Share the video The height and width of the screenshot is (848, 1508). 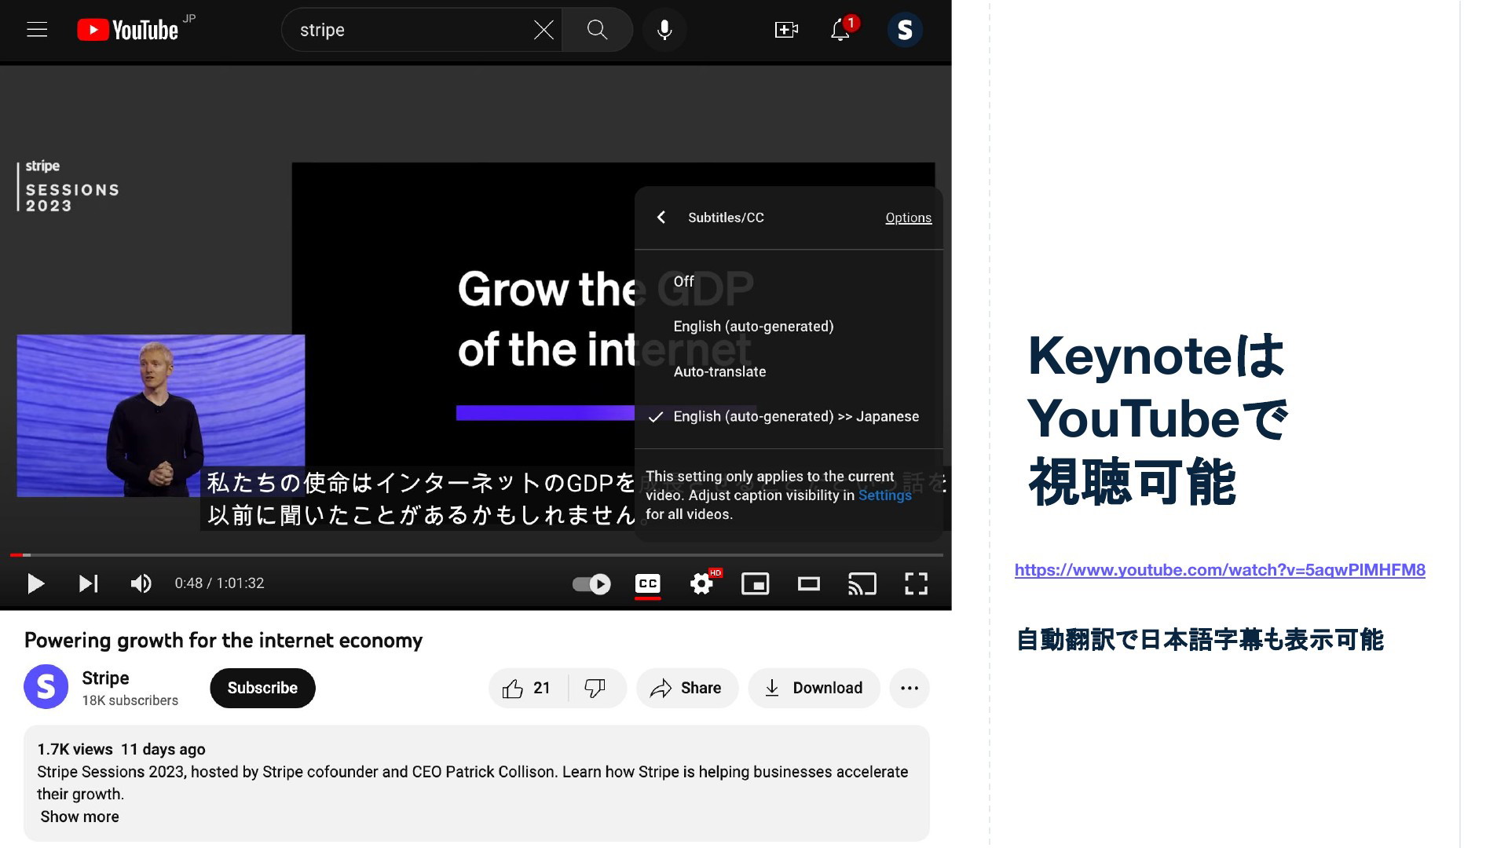(x=687, y=689)
